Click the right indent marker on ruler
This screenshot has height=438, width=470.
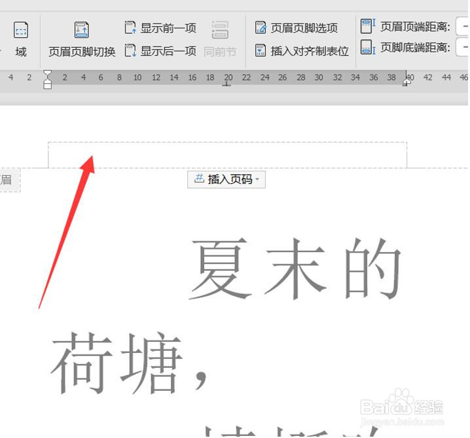click(x=407, y=82)
